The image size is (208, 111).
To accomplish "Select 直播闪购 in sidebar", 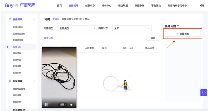I will 22,47.
